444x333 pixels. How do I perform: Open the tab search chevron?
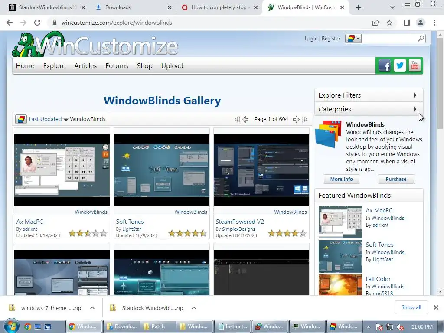(392, 7)
